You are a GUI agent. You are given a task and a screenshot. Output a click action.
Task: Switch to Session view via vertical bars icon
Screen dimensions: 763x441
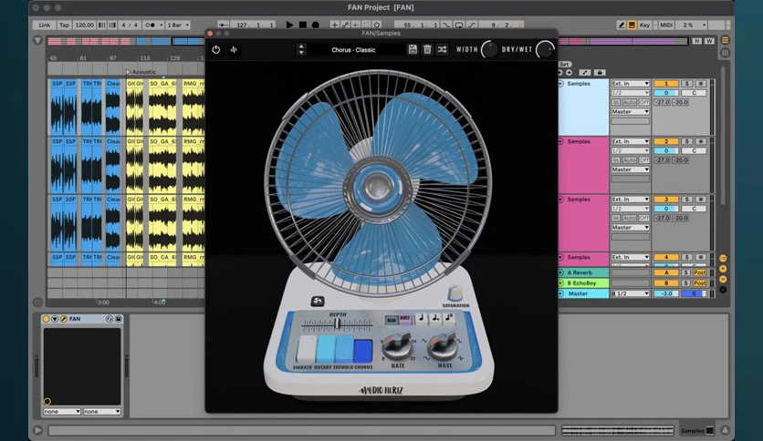[x=725, y=53]
